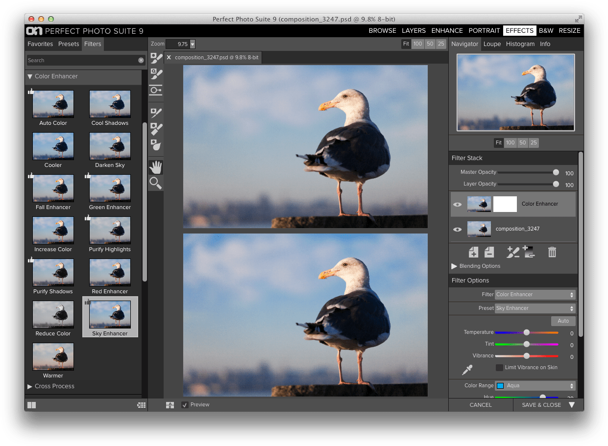Select the Masking Brush tool
Screen dimensions: 608x446
(156, 57)
